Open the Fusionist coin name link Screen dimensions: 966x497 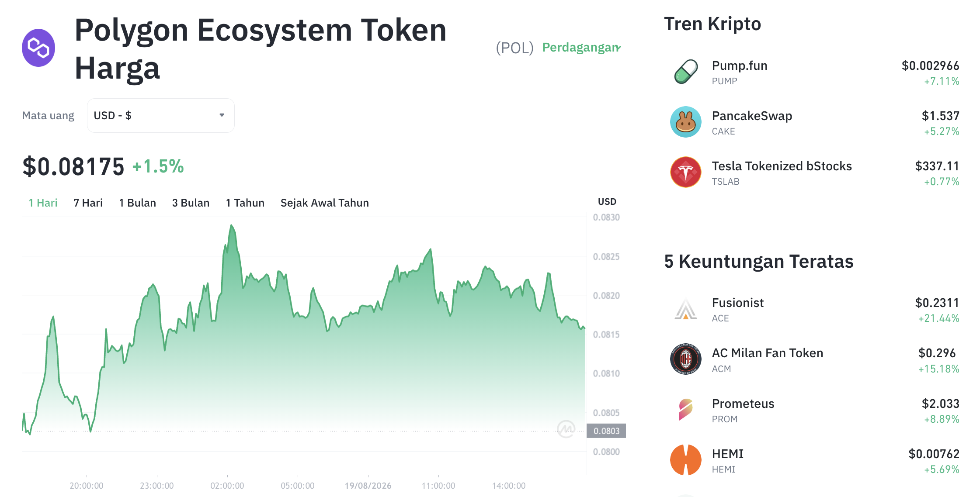(x=737, y=303)
